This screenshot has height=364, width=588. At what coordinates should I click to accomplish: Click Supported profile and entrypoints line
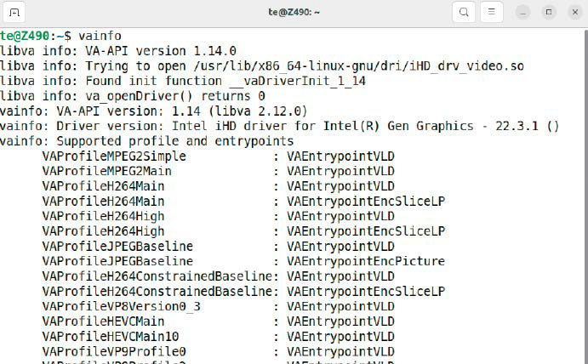pos(146,141)
